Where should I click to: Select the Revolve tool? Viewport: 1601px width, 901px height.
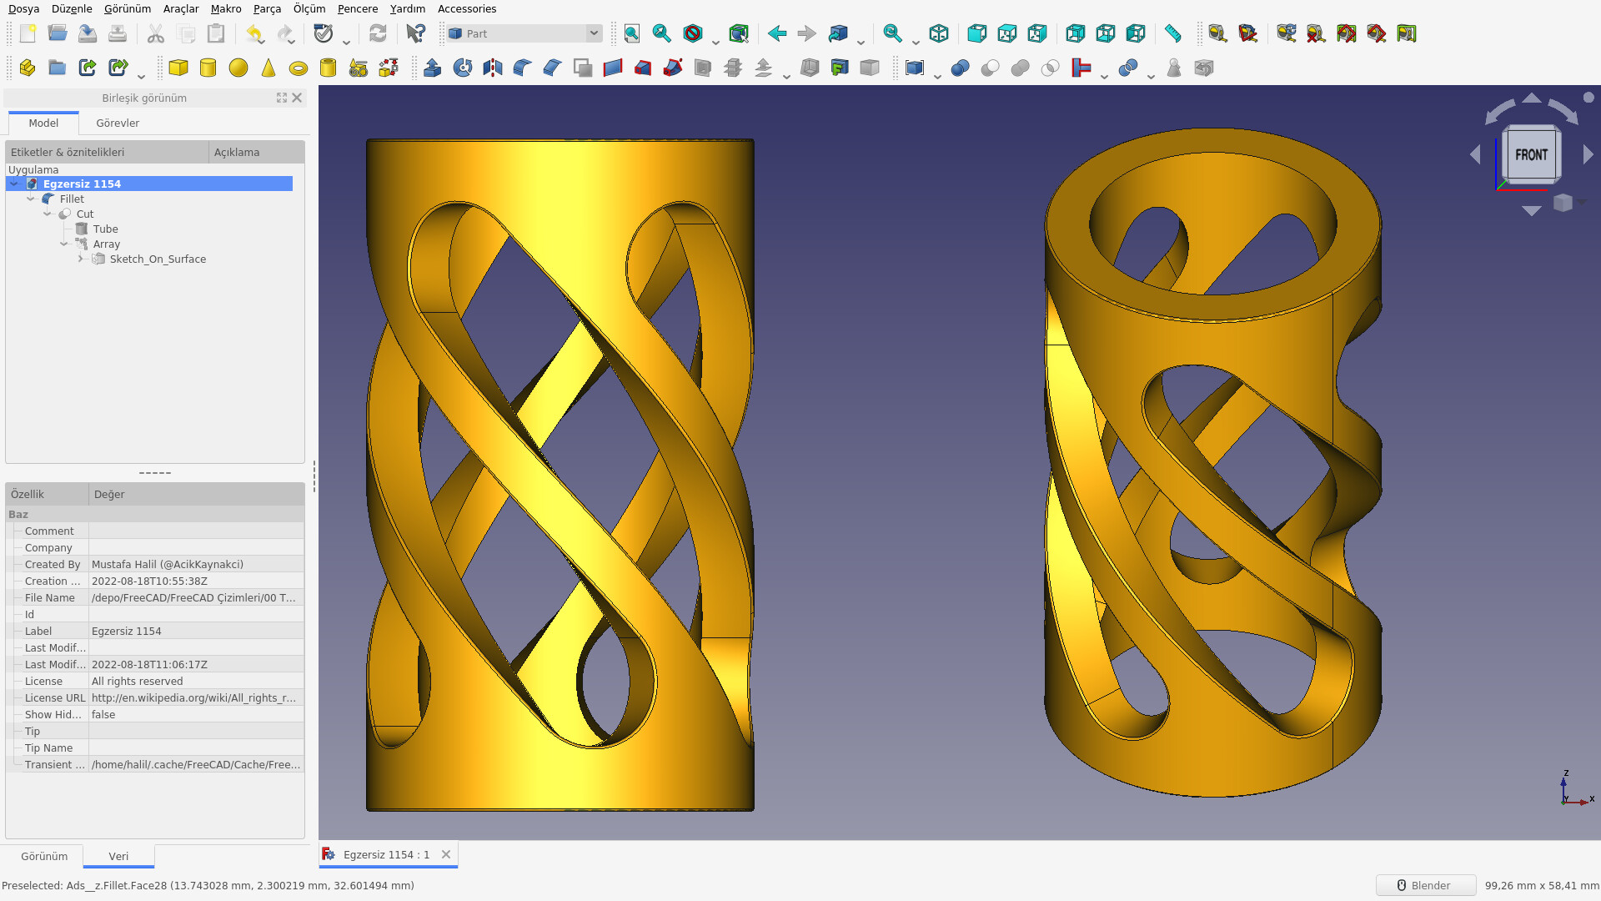[463, 68]
